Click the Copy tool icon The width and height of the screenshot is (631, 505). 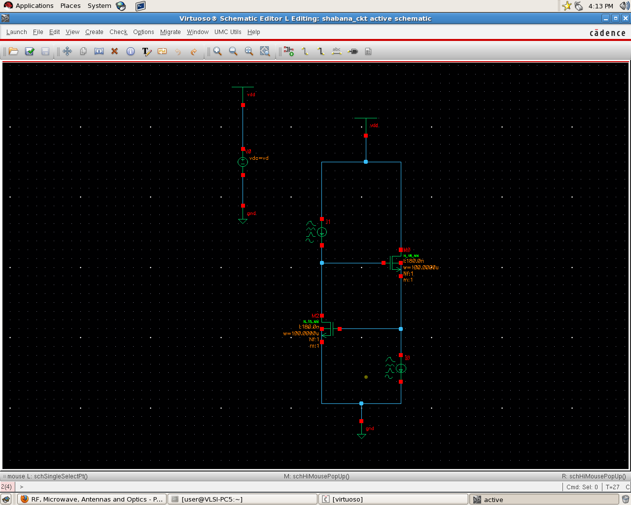[x=83, y=51]
